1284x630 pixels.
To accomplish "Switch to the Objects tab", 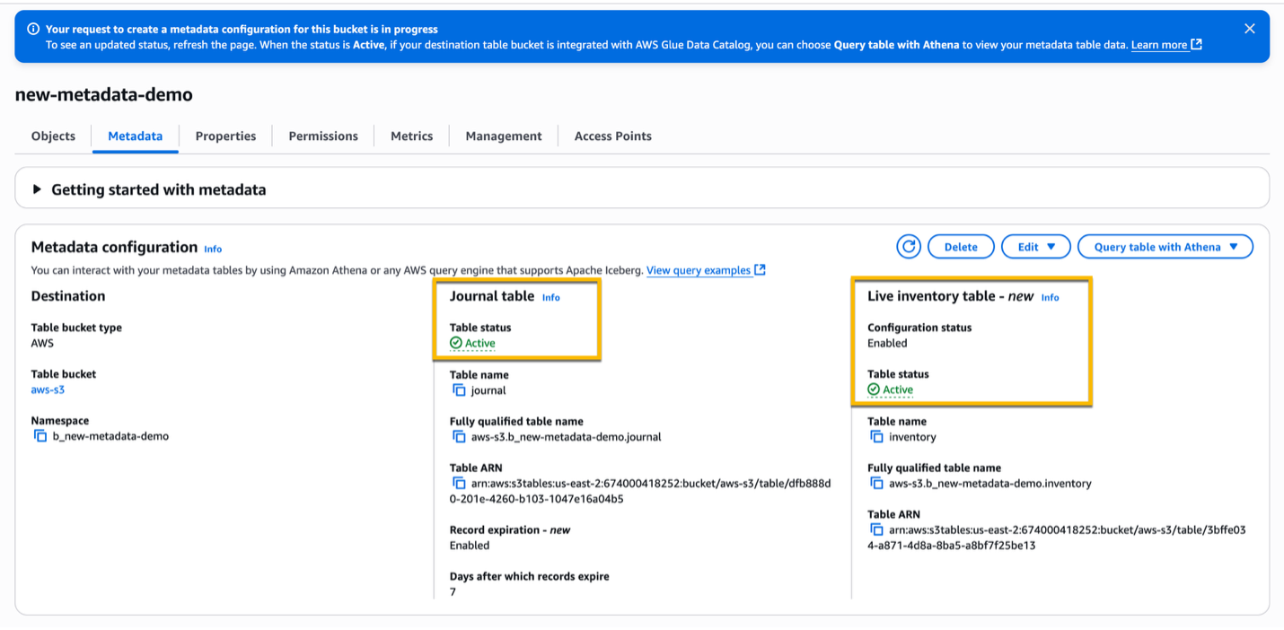I will tap(53, 136).
